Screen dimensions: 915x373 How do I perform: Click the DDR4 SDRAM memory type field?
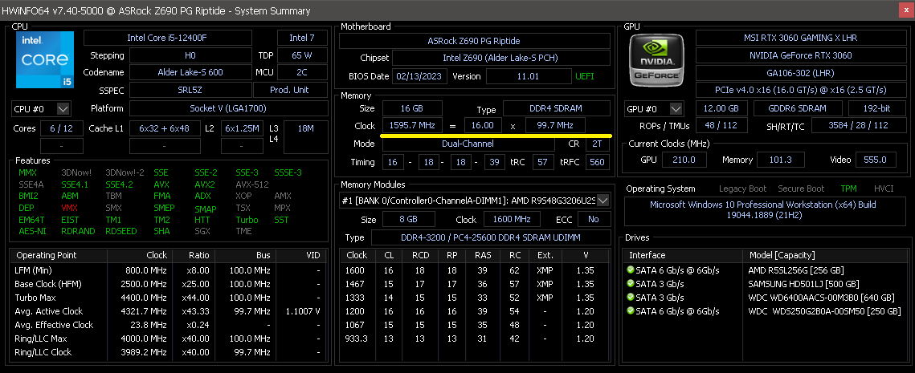[x=556, y=108]
